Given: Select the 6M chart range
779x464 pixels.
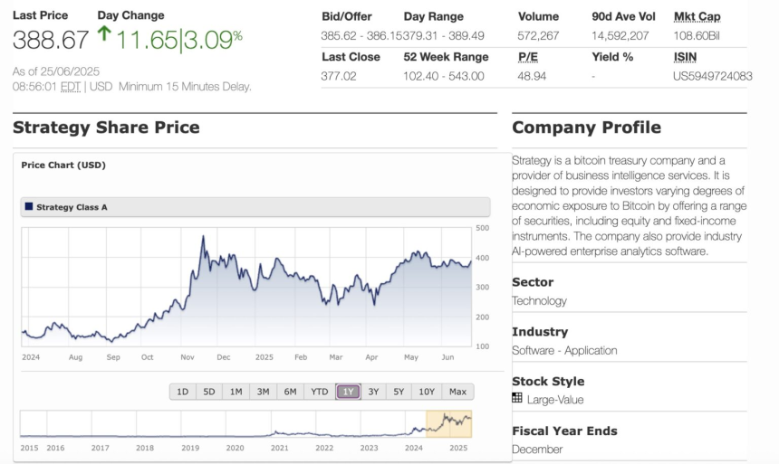Looking at the screenshot, I should coord(290,392).
